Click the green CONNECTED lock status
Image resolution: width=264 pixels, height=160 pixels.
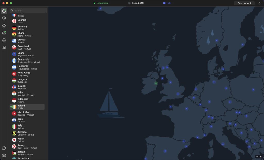(101, 3)
